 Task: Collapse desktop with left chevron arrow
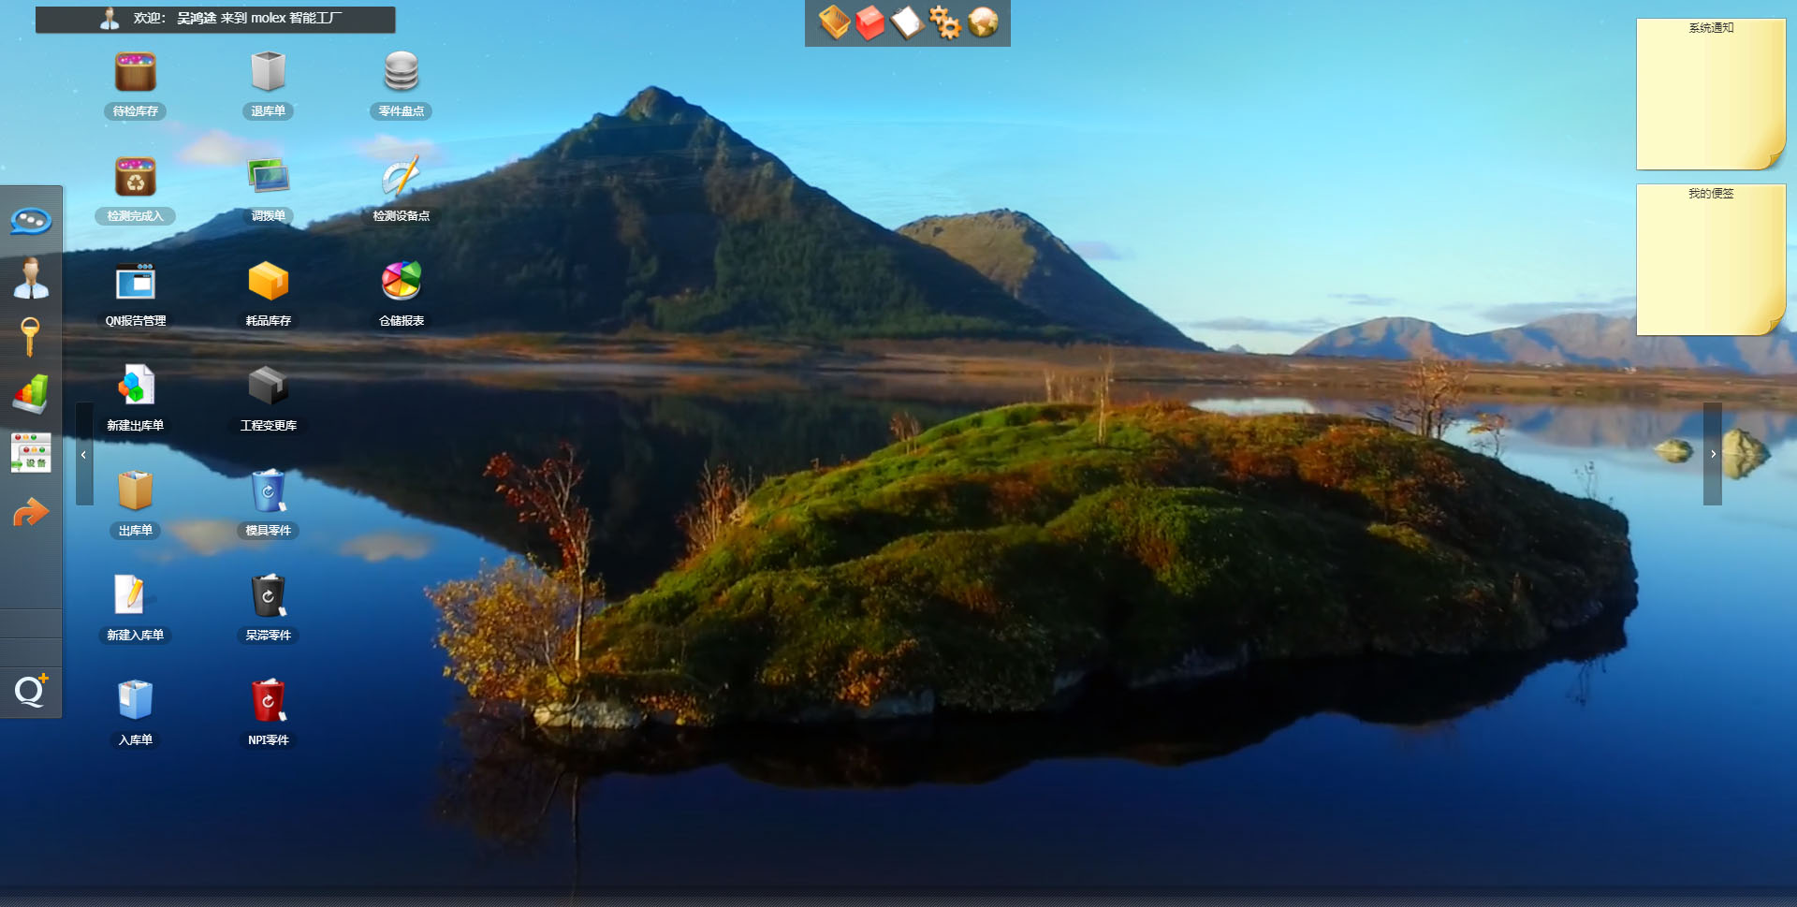pos(84,454)
